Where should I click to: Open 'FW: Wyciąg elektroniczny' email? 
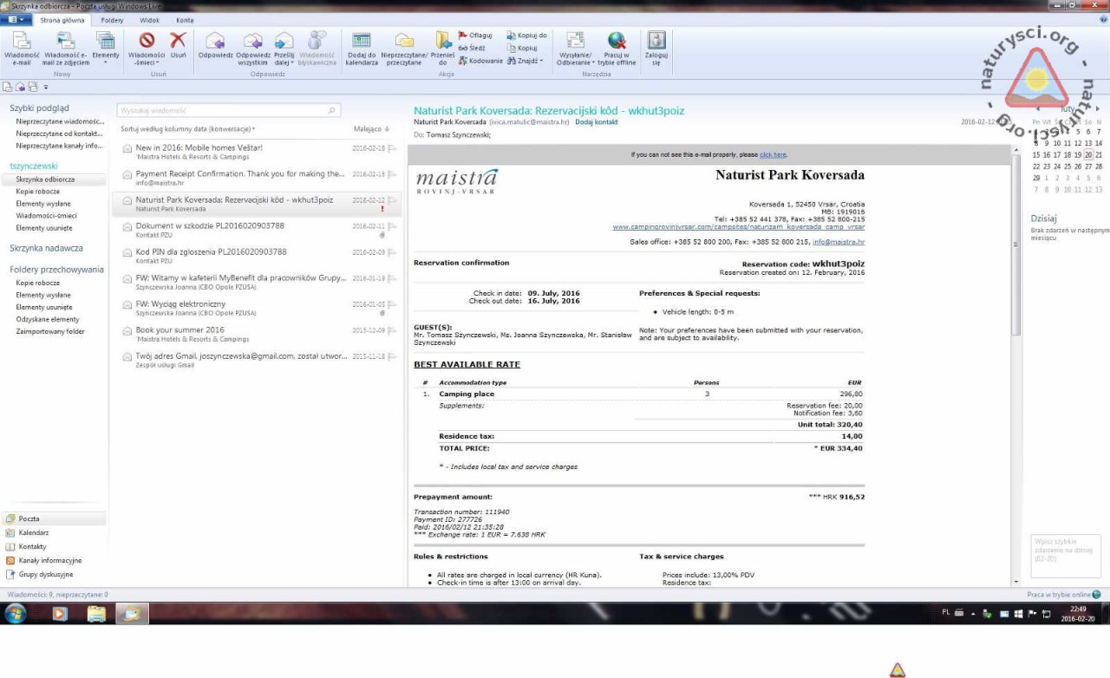(257, 308)
